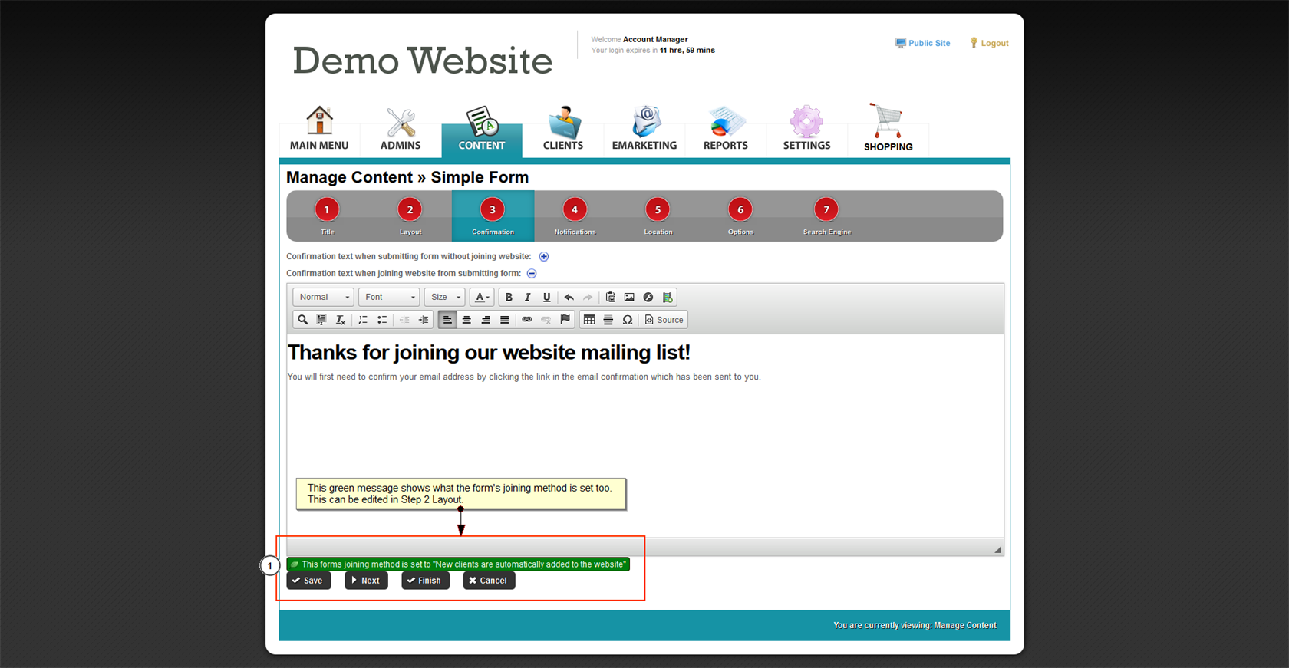Insert special character (Omega) icon
Viewport: 1289px width, 668px height.
(x=627, y=320)
